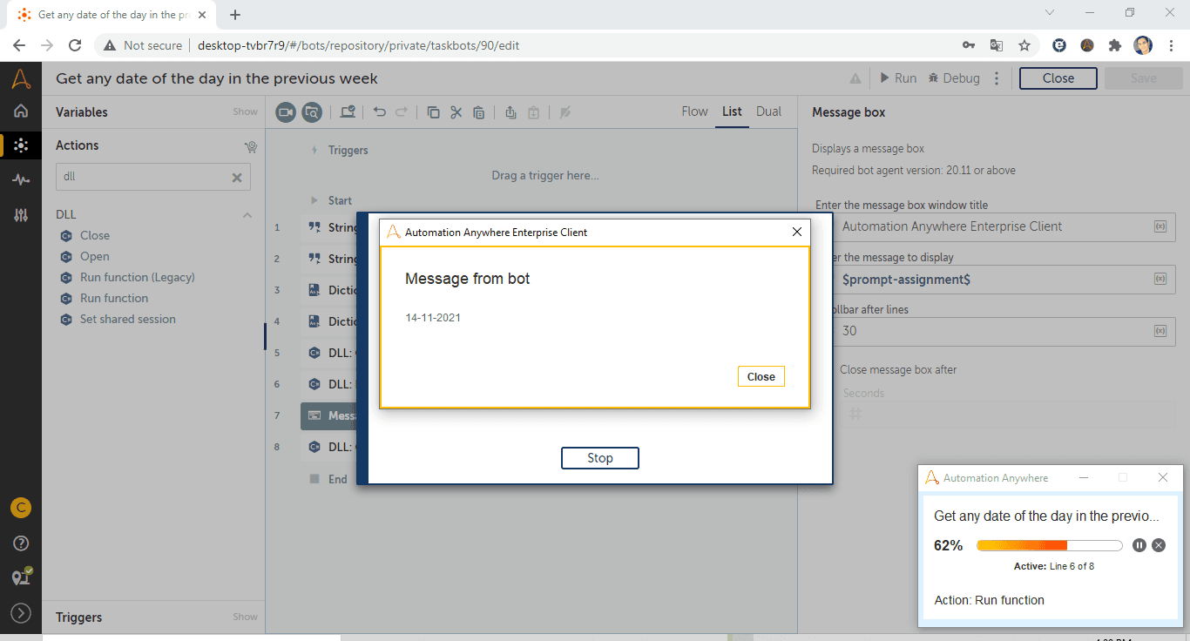
Task: Click the Automation Anywhere logo in sidebar
Action: pos(21,79)
